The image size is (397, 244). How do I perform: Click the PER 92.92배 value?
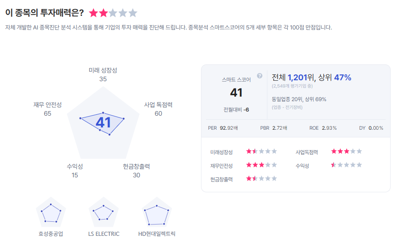[223, 128]
